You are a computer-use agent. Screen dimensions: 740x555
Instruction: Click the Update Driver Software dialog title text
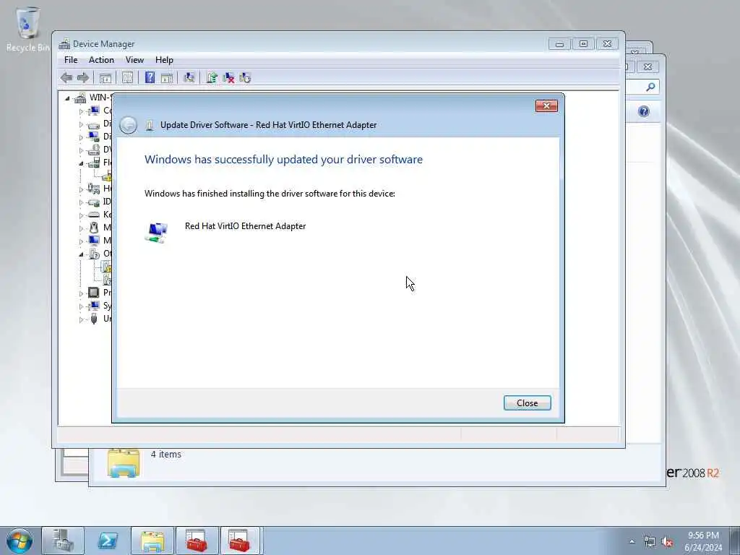coord(269,125)
